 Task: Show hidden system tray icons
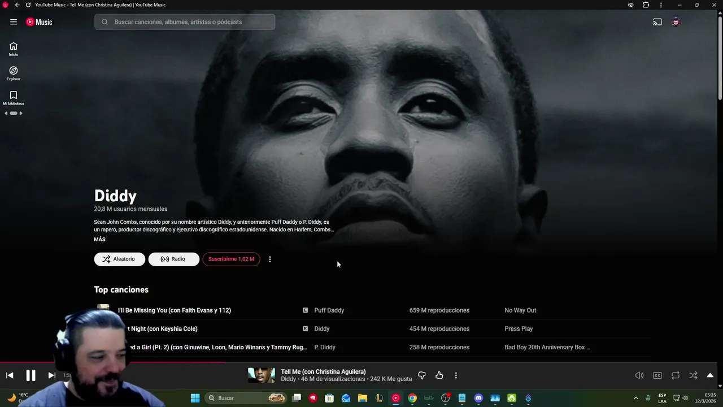pyautogui.click(x=635, y=398)
